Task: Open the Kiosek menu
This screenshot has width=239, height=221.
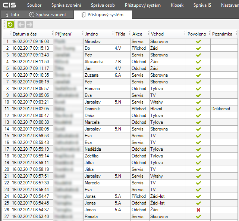Action: [177, 5]
